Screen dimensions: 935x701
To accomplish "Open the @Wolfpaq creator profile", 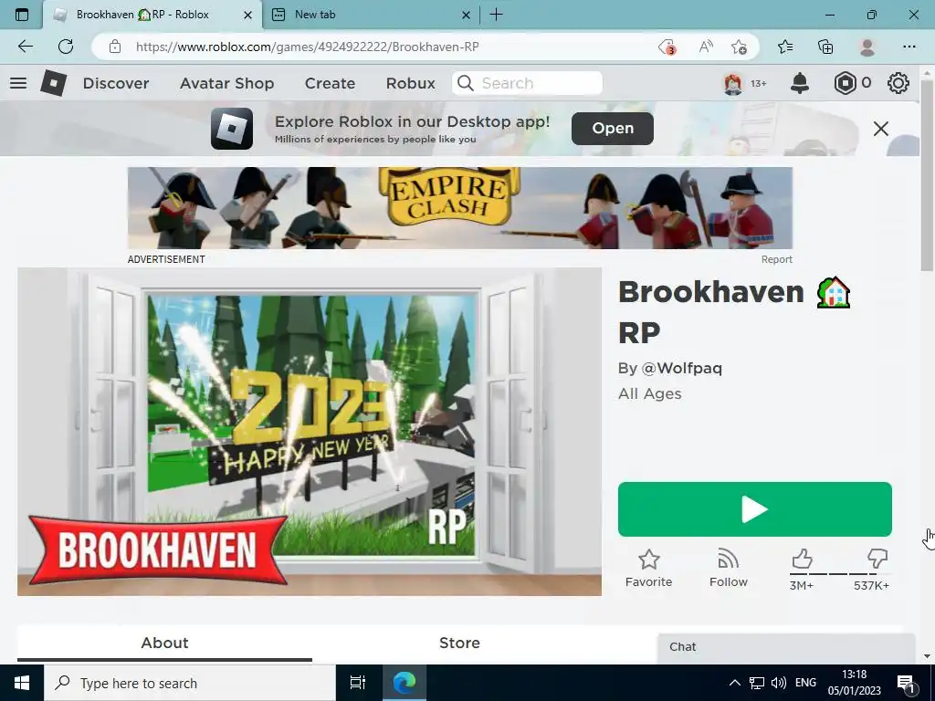I will (681, 369).
